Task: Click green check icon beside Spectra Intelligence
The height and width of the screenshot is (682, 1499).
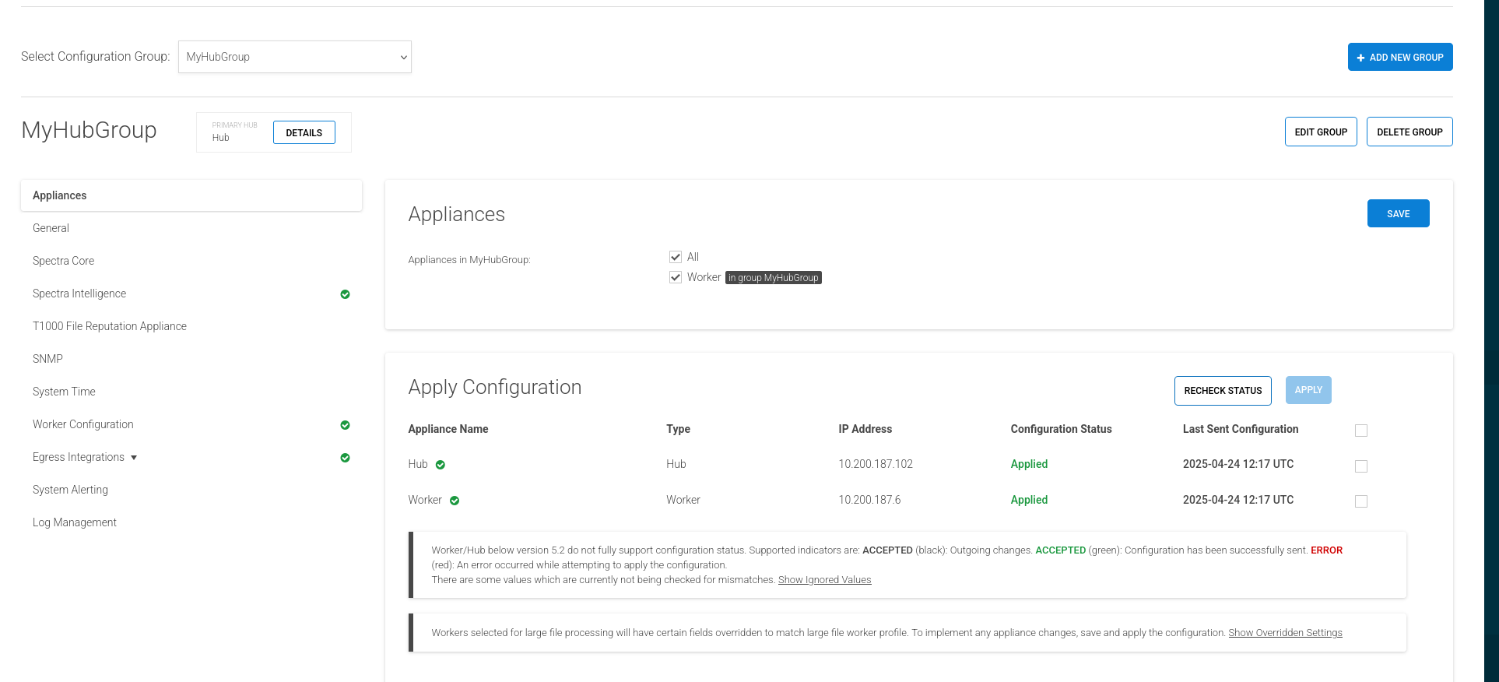Action: (x=345, y=294)
